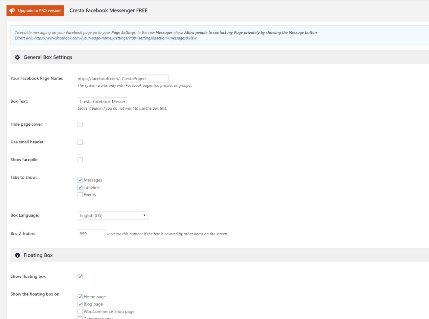Click 'Your Facebook Page Name:' label
Image resolution: width=429 pixels, height=319 pixels.
[37, 78]
